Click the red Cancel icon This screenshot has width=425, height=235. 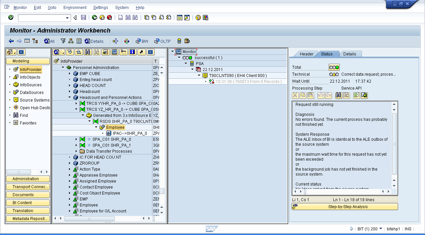pos(109,18)
